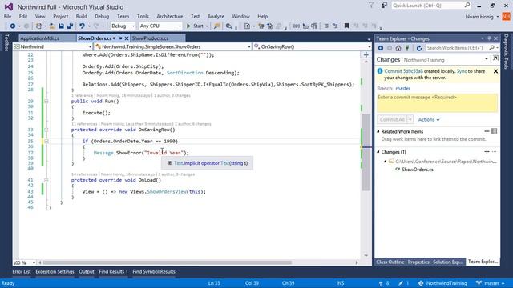
Task: Open the Commit All split dropdown arrow
Action: click(410, 119)
